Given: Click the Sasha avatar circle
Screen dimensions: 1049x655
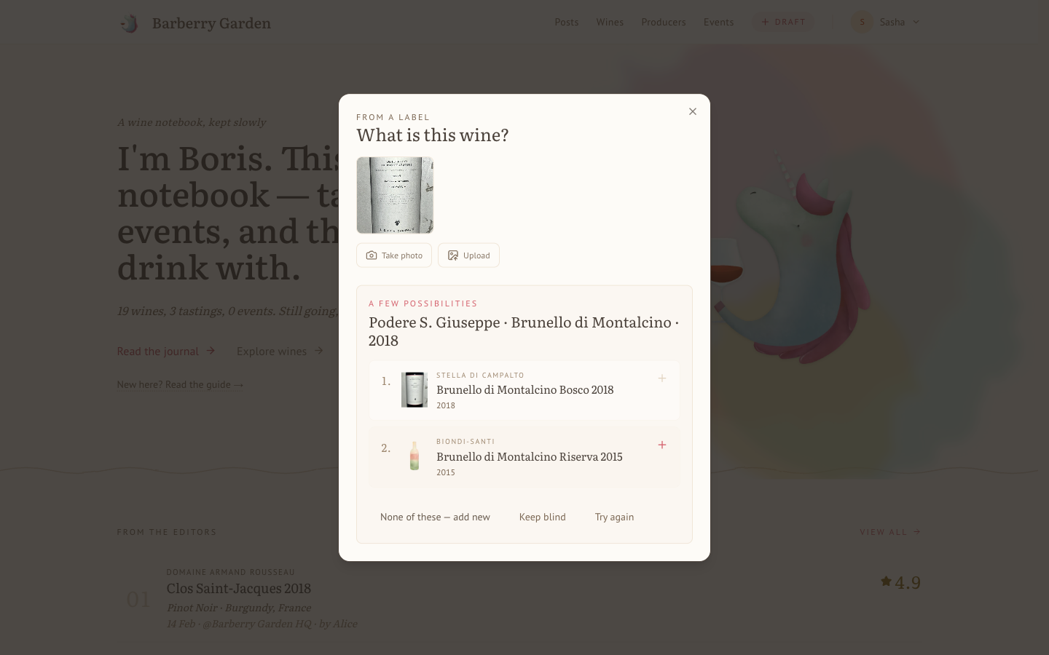Looking at the screenshot, I should click(862, 22).
